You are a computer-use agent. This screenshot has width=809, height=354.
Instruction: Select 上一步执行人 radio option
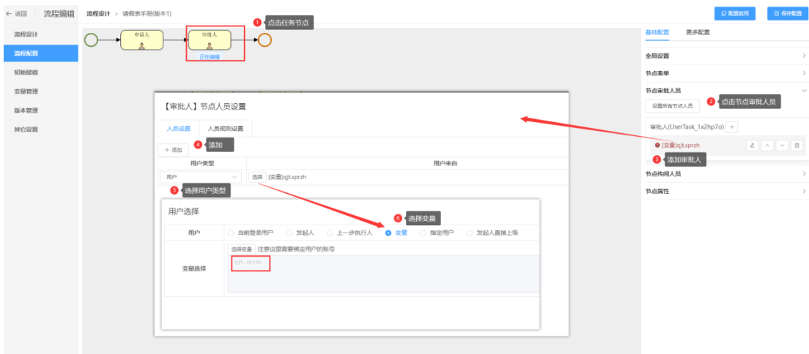(330, 233)
